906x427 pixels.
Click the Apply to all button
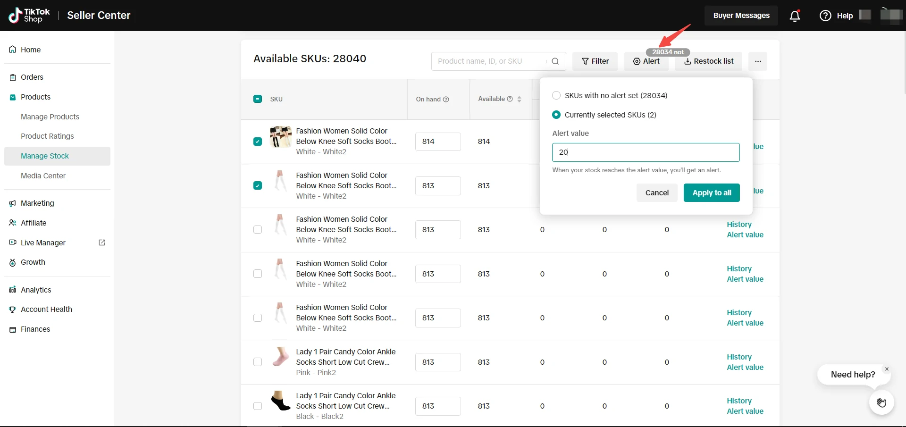click(x=712, y=193)
